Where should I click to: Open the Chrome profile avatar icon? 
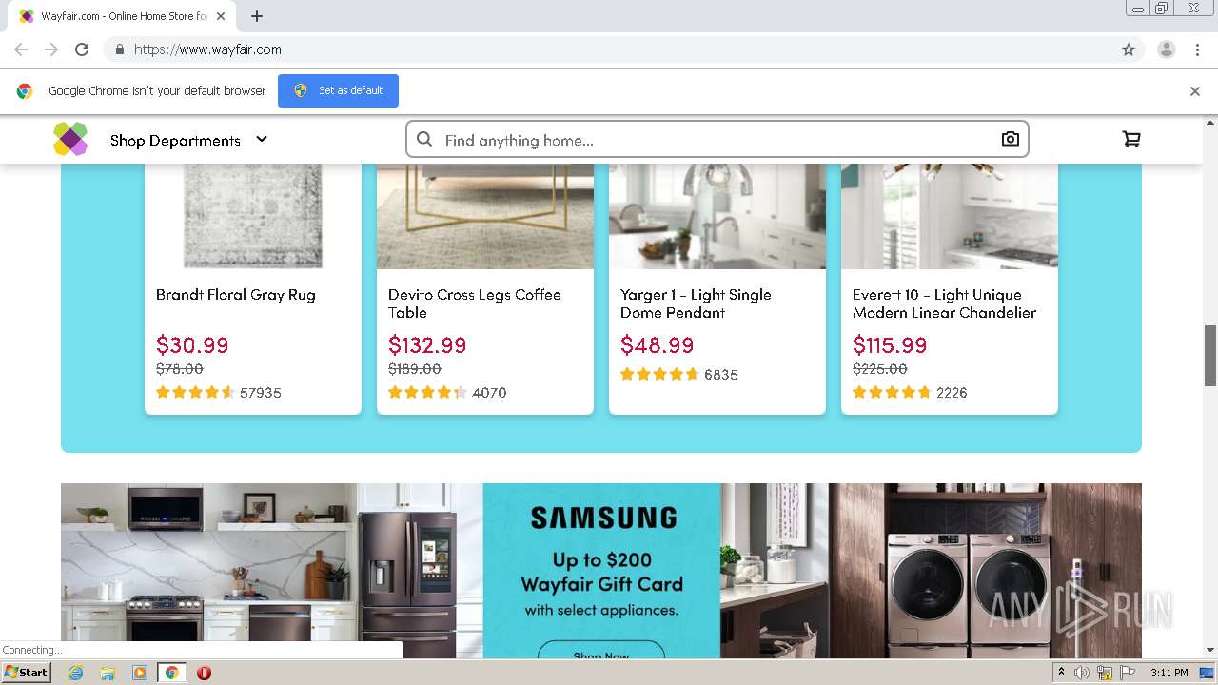pos(1167,49)
